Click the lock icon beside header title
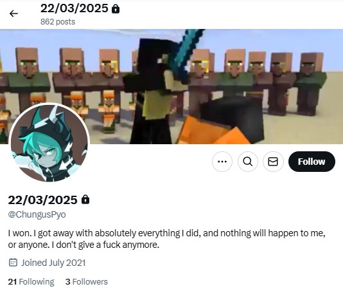343x291 pixels. 116,9
